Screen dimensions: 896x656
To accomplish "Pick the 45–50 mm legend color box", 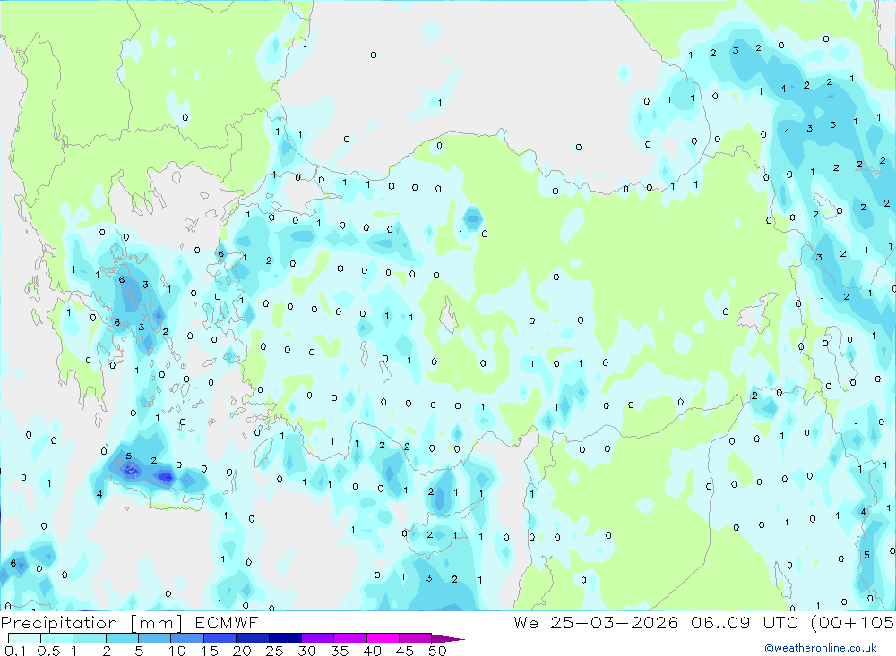I will click(x=416, y=638).
